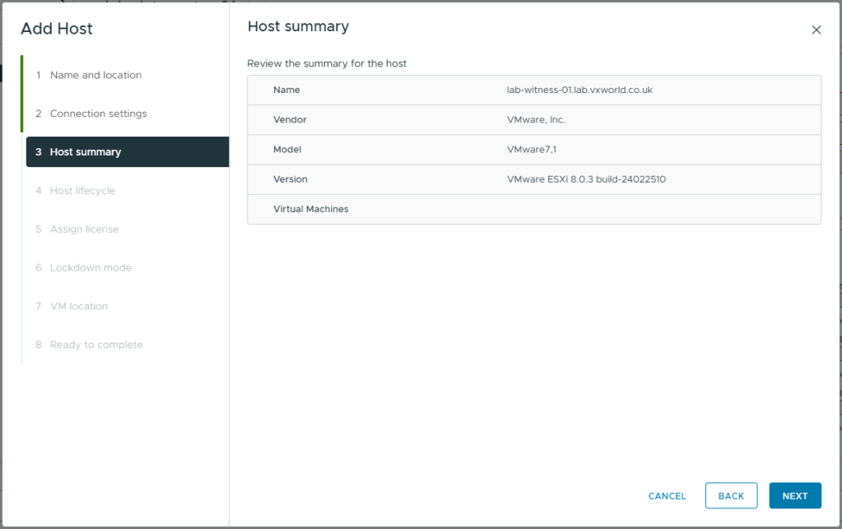Cancel the Add Host wizard
This screenshot has width=842, height=529.
667,496
